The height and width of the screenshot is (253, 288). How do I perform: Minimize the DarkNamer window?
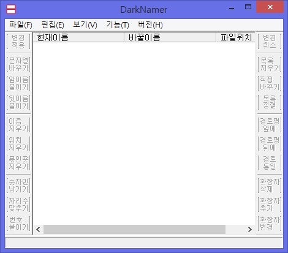pyautogui.click(x=232, y=8)
